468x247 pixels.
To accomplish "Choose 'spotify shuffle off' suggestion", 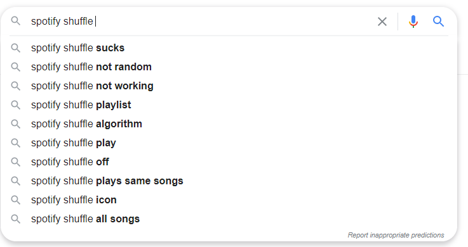I will 229,162.
